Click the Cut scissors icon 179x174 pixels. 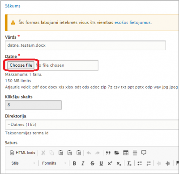[x=43, y=153]
